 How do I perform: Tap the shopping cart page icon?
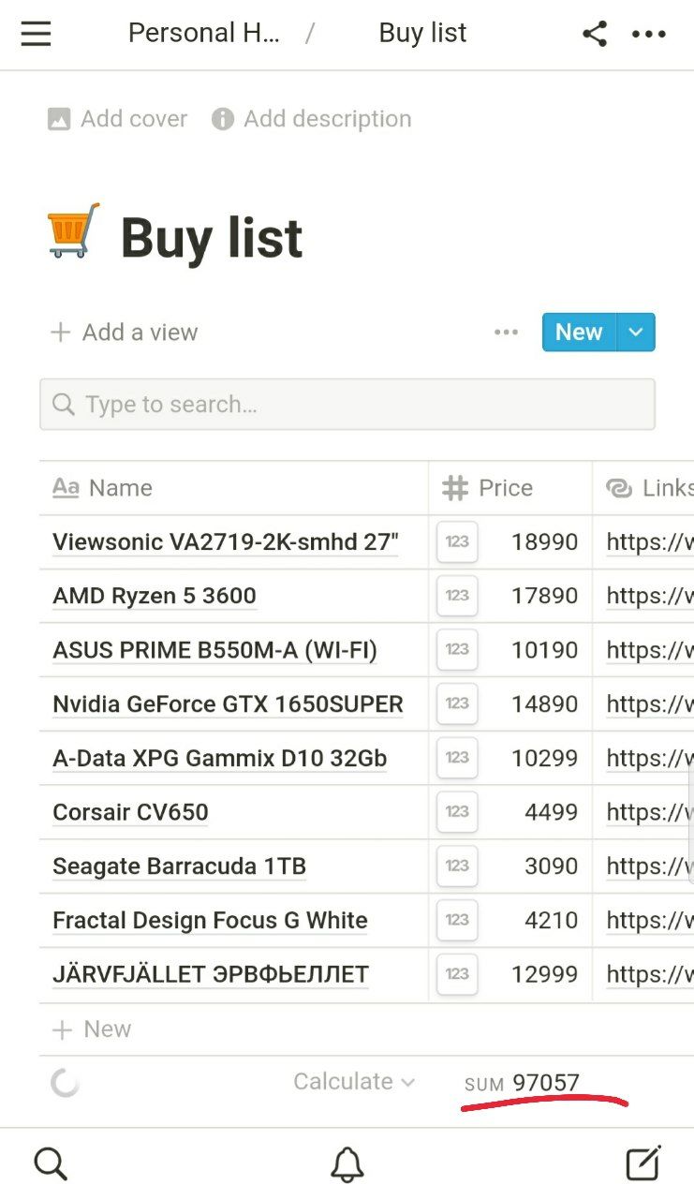click(73, 230)
